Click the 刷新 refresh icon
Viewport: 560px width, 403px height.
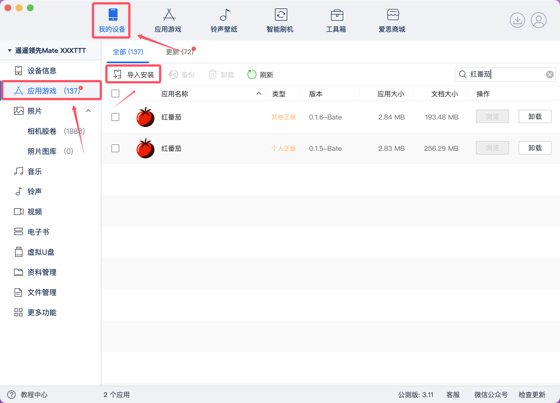[x=252, y=74]
